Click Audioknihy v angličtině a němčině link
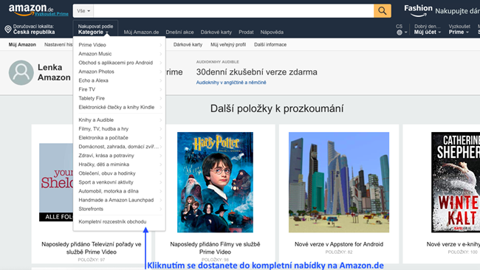 pyautogui.click(x=231, y=83)
